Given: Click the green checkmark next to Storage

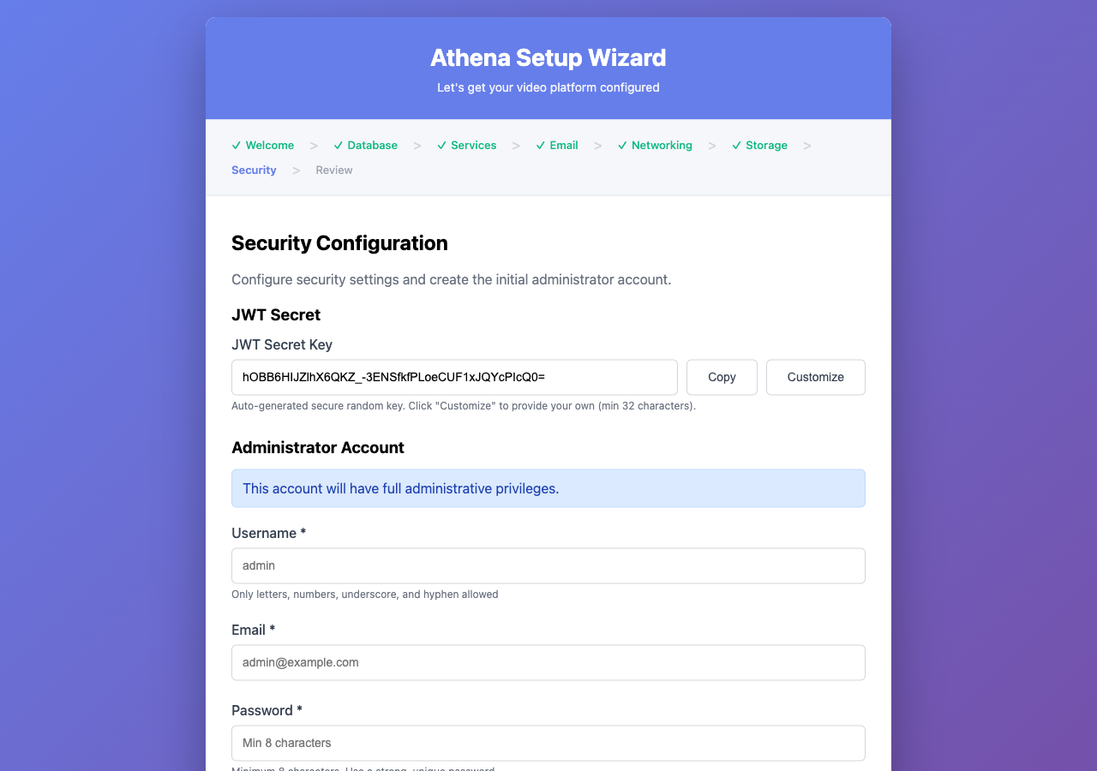Looking at the screenshot, I should tap(736, 145).
